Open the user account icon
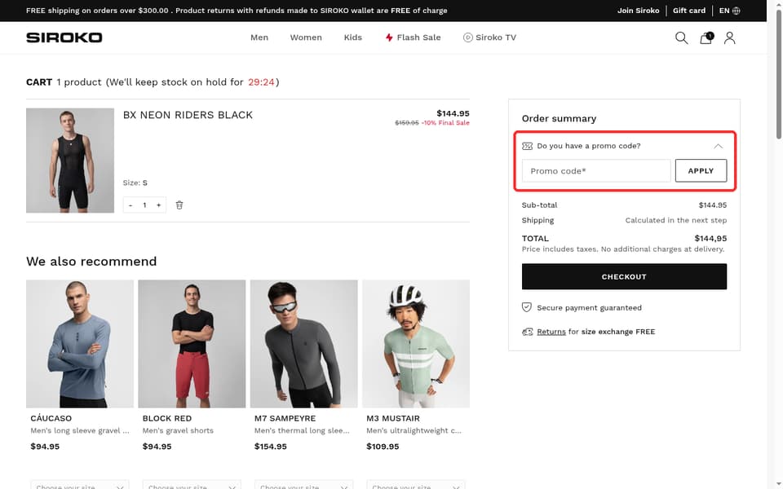783x489 pixels. (729, 38)
